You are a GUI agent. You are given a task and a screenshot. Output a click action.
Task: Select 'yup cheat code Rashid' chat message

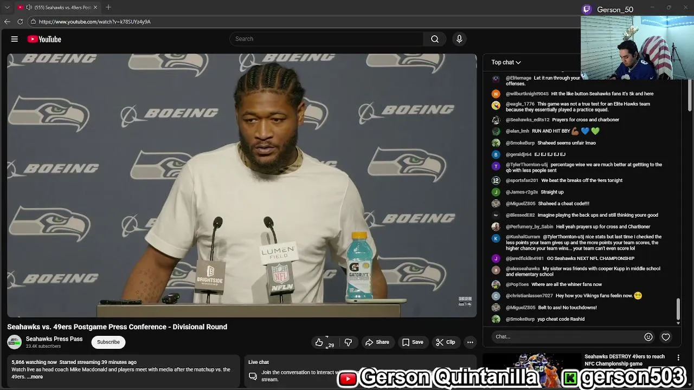coord(561,319)
